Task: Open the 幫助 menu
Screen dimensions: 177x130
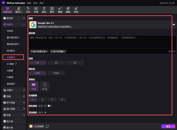Action: [x=42, y=3]
